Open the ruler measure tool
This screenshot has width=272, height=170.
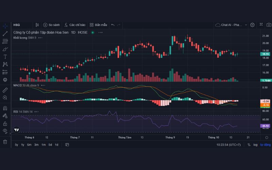5,90
